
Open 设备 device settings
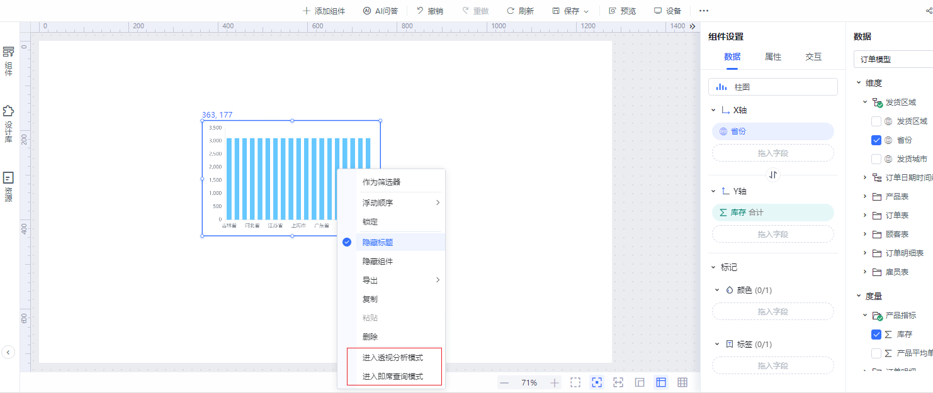point(667,11)
